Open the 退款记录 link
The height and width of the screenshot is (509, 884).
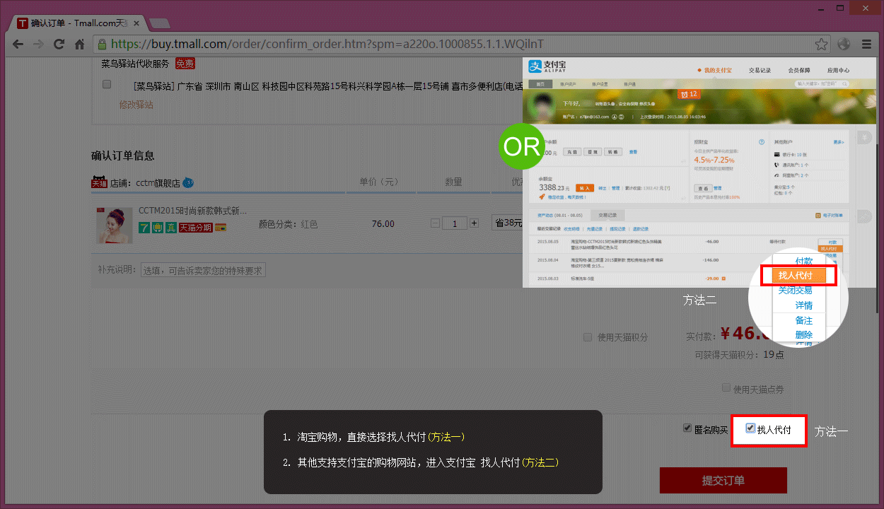[x=640, y=229]
